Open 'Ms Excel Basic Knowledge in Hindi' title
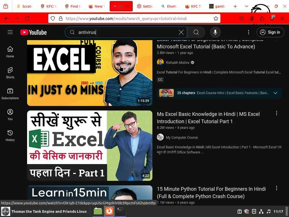 (x=208, y=118)
